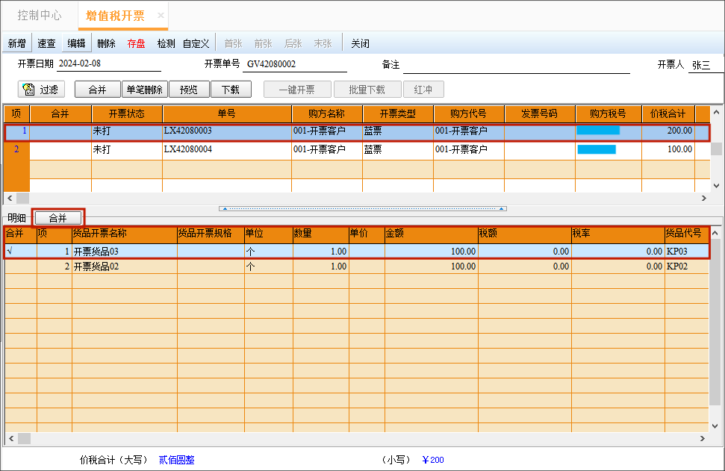Screen dimensions: 725x471
Task: Click the 红冲 button
Action: click(423, 90)
